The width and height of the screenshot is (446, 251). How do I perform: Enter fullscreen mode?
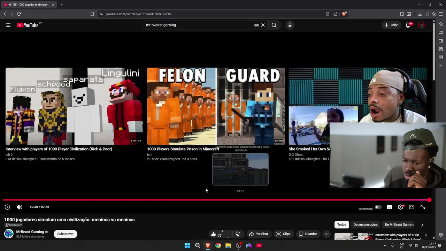coord(423,207)
